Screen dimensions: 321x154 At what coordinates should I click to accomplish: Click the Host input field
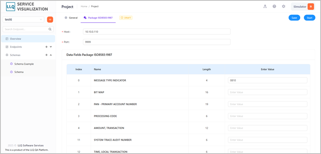[157, 32]
